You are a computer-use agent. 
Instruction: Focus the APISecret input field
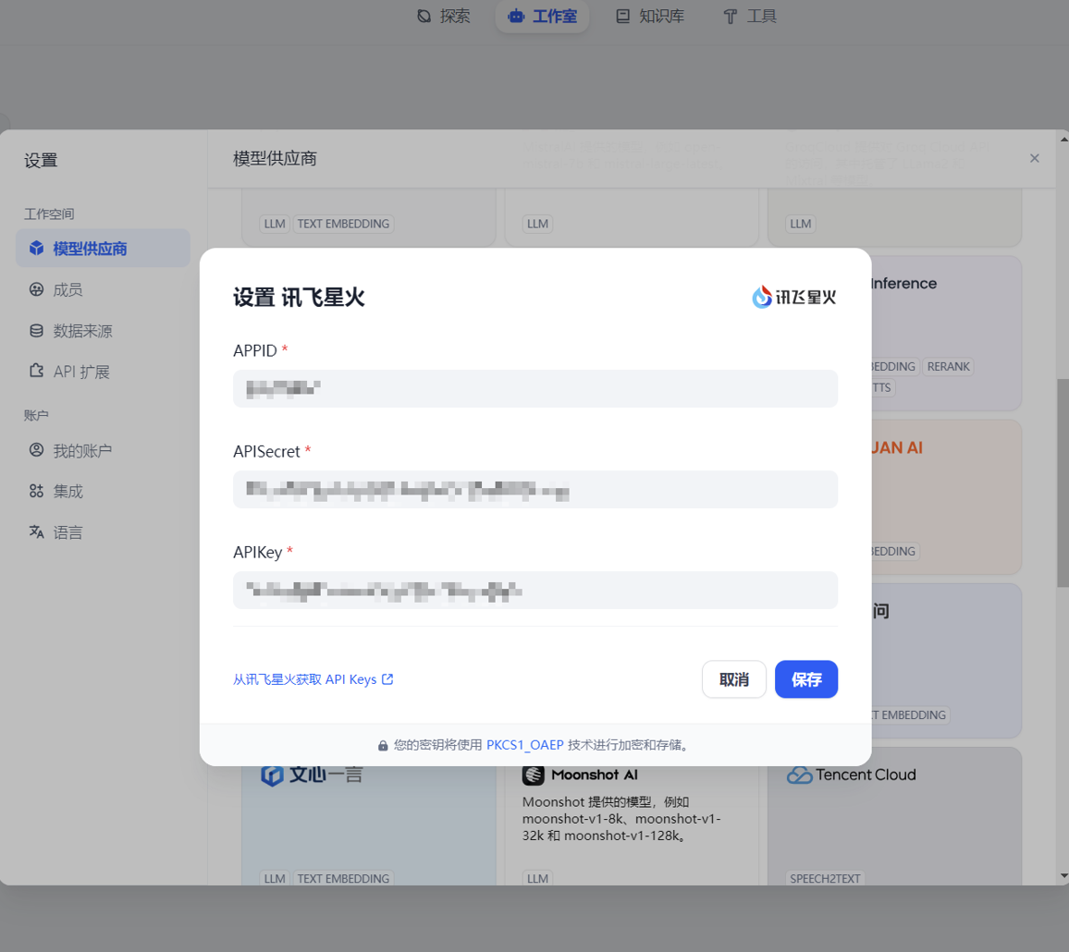pos(535,489)
